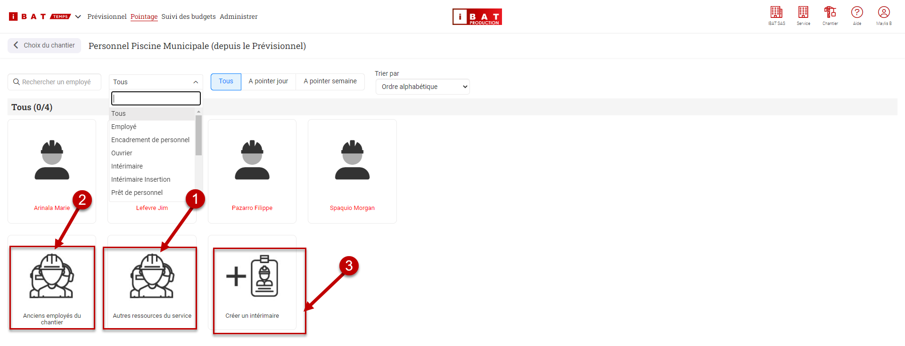Click the dropdown list scrollbar thumb
Viewport: 905px width, 346px height.
tap(198, 135)
